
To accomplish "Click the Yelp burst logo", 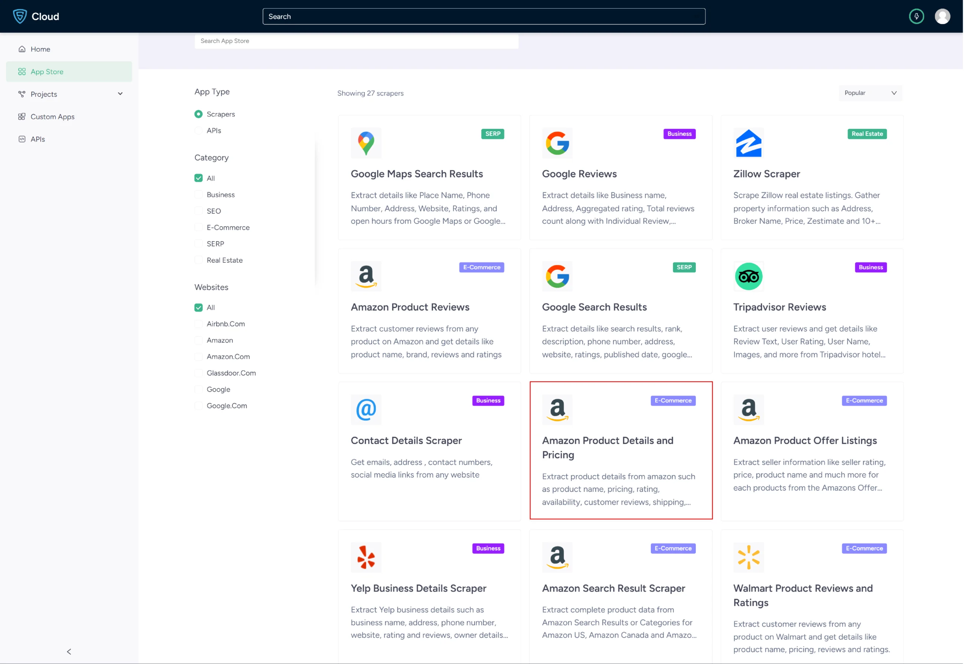I will (x=366, y=557).
